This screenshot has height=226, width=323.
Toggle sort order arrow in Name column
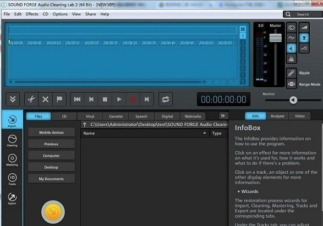(205, 133)
